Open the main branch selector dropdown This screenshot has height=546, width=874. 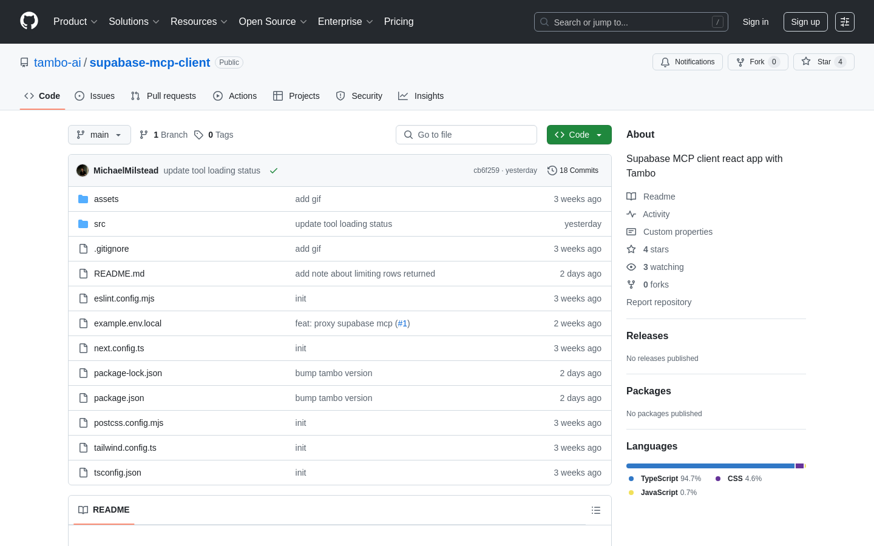pos(100,135)
